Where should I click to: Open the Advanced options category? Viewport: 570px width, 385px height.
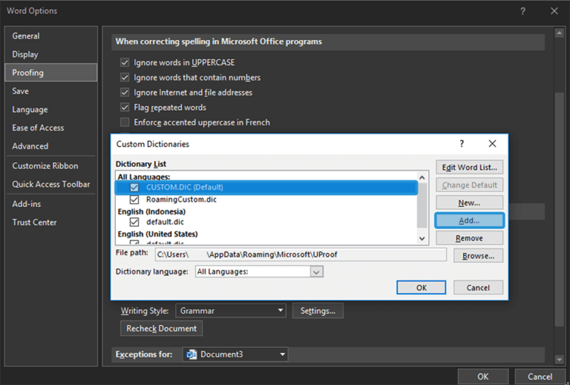pyautogui.click(x=51, y=146)
